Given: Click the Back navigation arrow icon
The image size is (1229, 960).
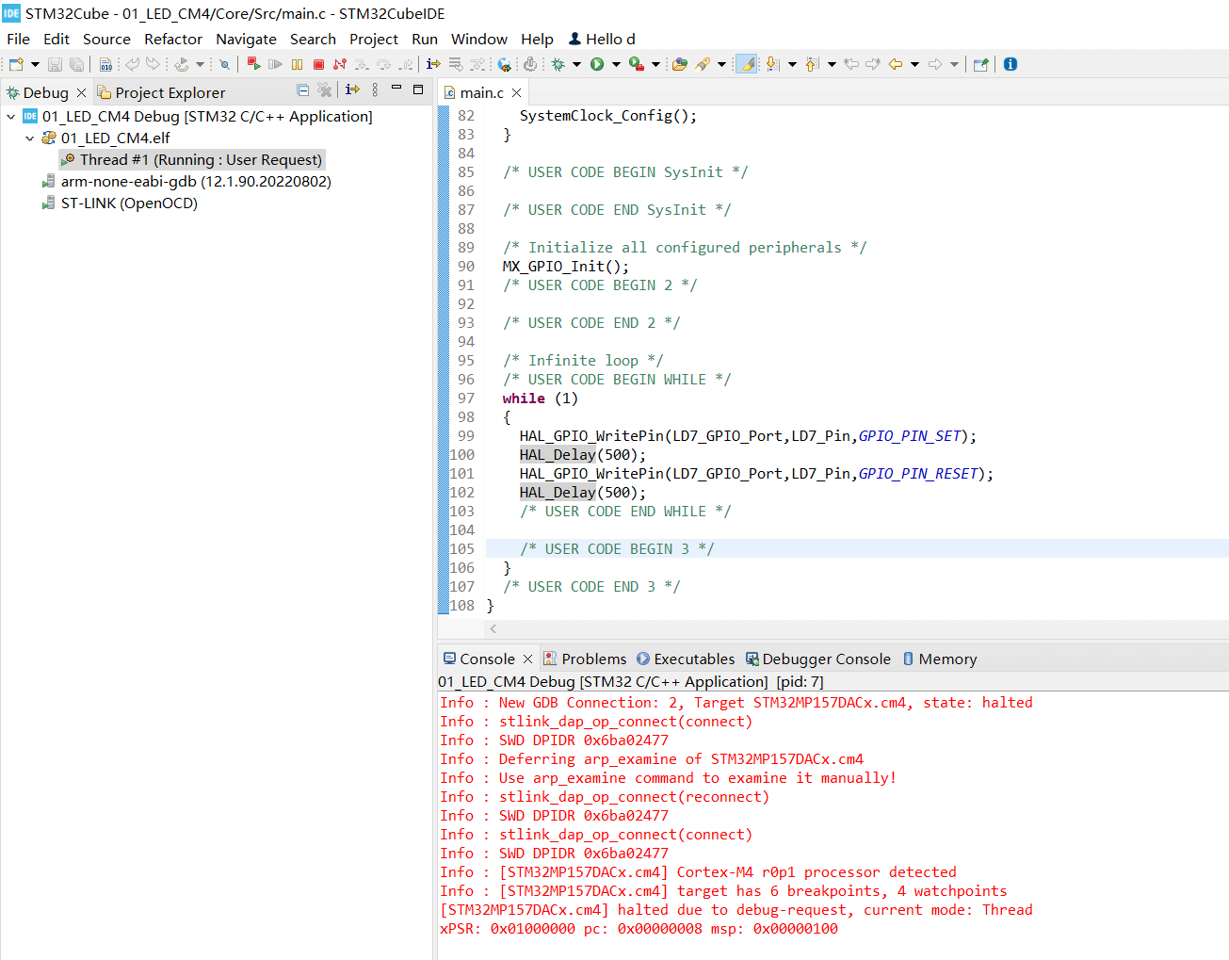Looking at the screenshot, I should coord(895,64).
